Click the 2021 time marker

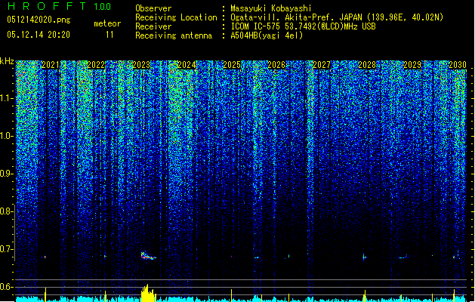(x=51, y=65)
